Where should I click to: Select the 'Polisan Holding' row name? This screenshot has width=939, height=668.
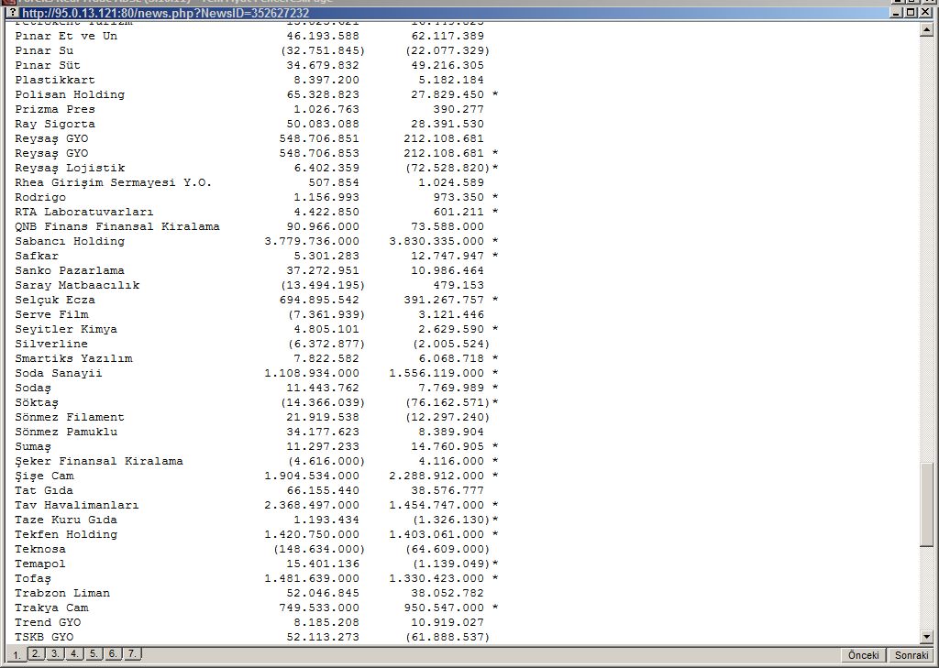click(70, 94)
